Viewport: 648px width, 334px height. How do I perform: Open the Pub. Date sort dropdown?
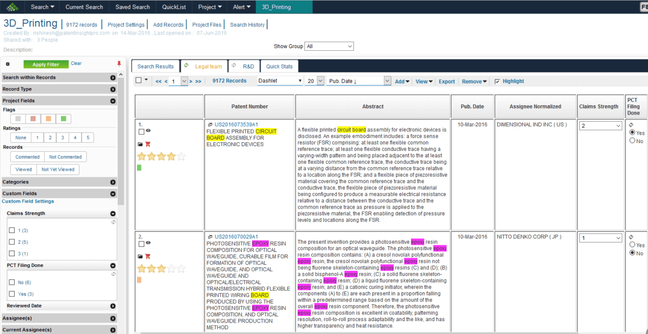pos(358,81)
